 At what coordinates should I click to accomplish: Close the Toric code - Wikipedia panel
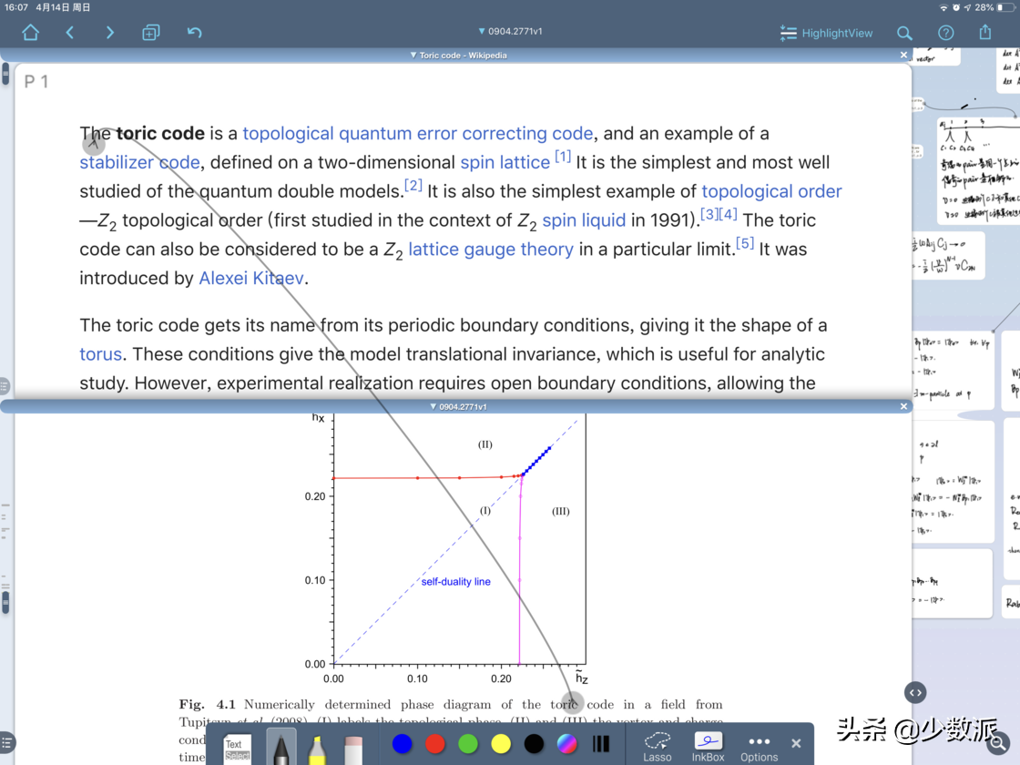[x=903, y=56]
